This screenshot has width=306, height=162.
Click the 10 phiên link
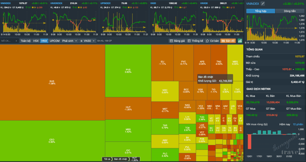[x=298, y=124]
